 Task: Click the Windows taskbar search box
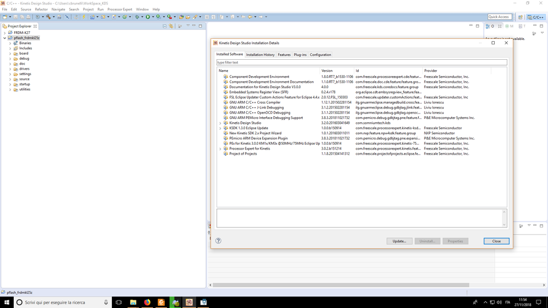coord(63,302)
